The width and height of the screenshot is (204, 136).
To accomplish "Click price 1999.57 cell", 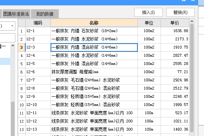I will tap(175, 105).
